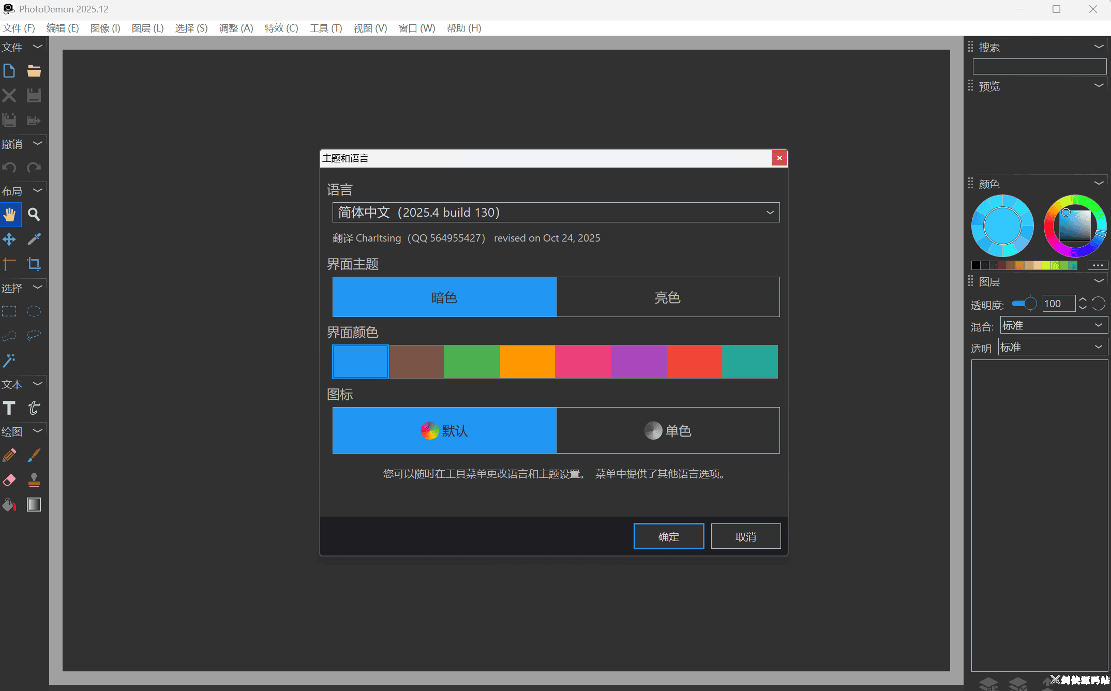Click the search text input field

pos(1039,66)
